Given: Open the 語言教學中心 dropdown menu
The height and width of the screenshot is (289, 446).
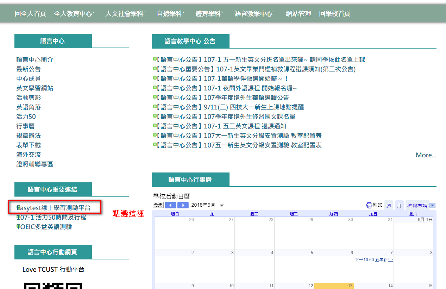Looking at the screenshot, I should click(255, 14).
